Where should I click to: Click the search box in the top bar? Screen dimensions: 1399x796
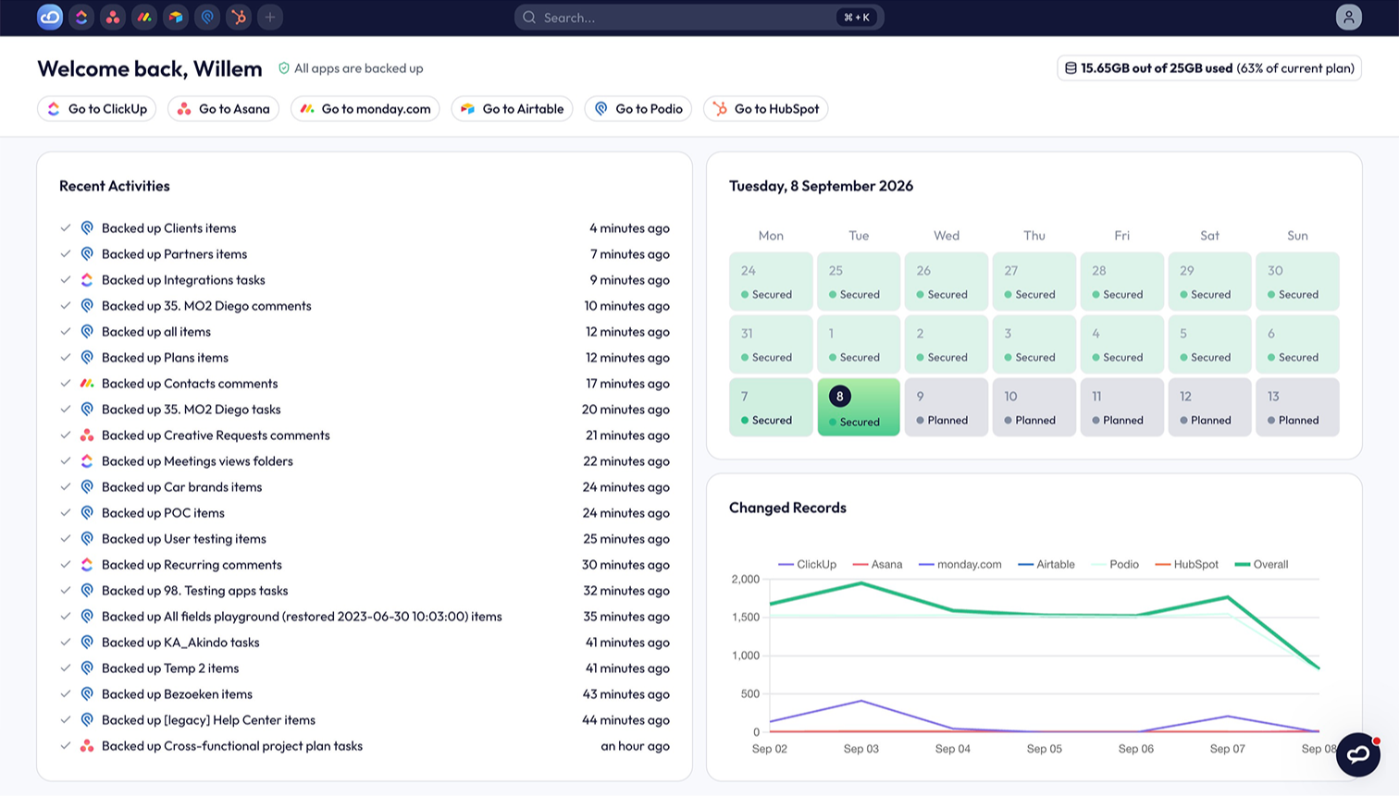click(x=699, y=17)
